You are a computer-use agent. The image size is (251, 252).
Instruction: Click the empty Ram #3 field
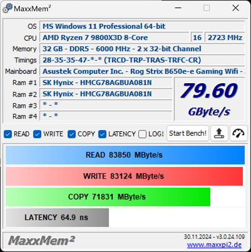tap(106, 104)
